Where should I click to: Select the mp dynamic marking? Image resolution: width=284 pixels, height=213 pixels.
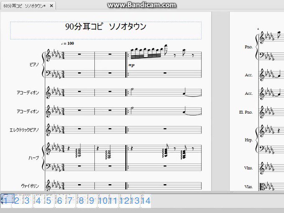[132, 65]
